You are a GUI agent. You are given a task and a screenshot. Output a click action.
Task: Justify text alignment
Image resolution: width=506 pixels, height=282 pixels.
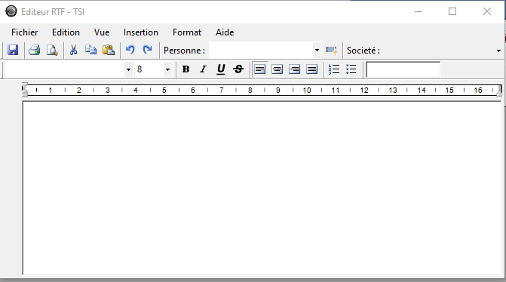pos(312,69)
